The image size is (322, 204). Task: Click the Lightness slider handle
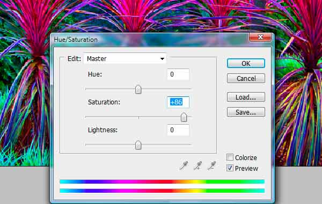138,145
